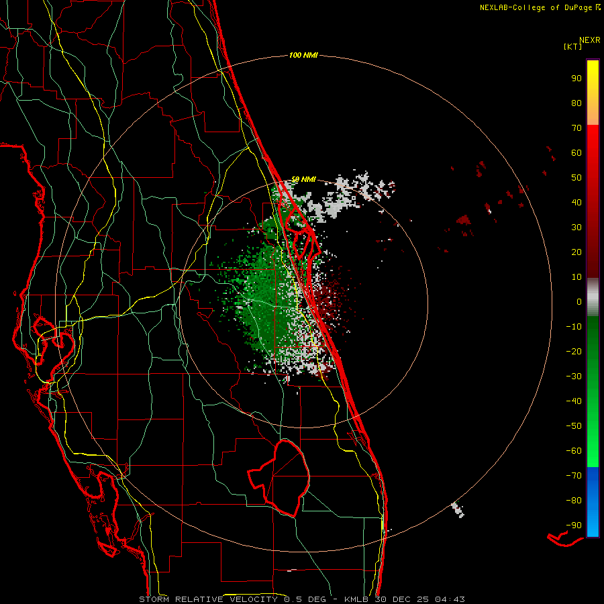Click the STORM RELATIVE VELOCITY product caption

pyautogui.click(x=208, y=599)
